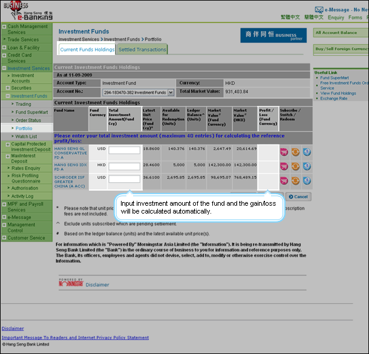
Task: Open Free Investment Funds Order Service link
Action: tap(344, 85)
